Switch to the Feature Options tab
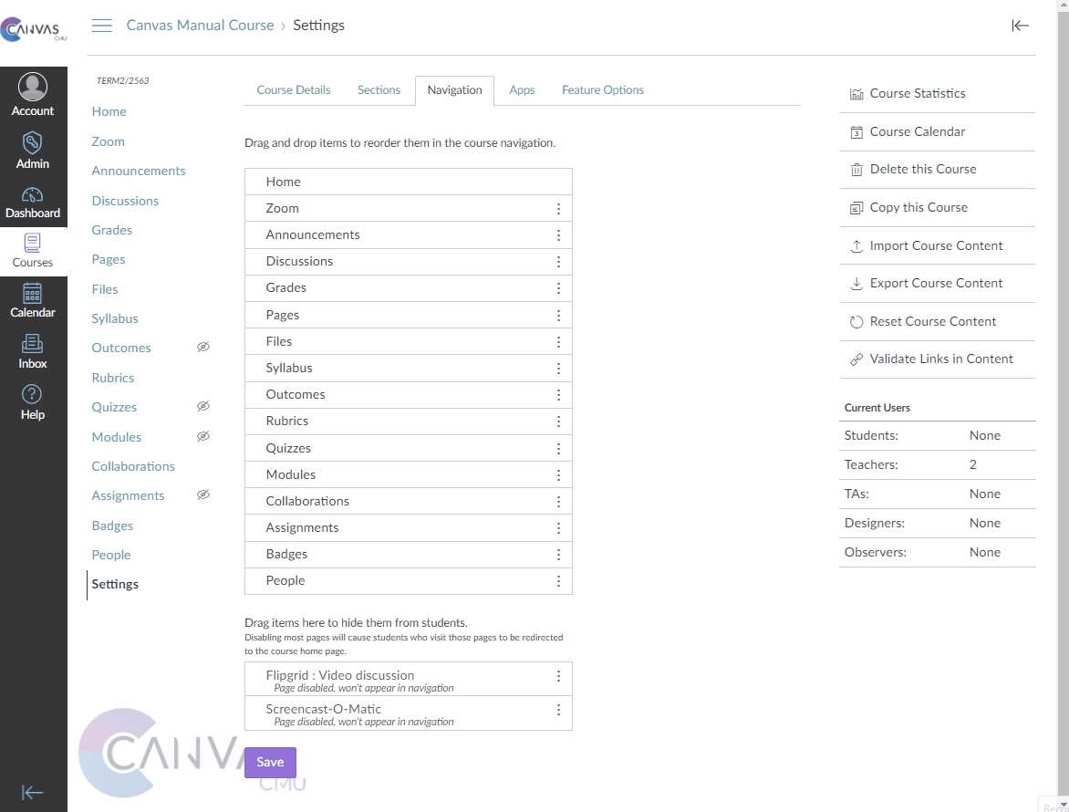Viewport: 1069px width, 812px height. click(x=602, y=90)
